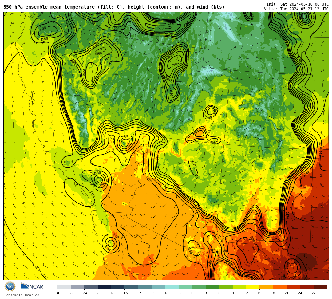The image size is (332, 299).
Task: Pick the darkest navy −21 to −18 swatch
Action: coord(105,287)
